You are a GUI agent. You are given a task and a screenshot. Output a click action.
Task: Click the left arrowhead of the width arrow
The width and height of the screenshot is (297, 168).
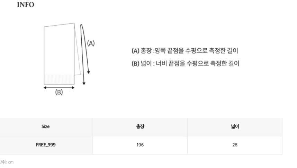point(45,87)
